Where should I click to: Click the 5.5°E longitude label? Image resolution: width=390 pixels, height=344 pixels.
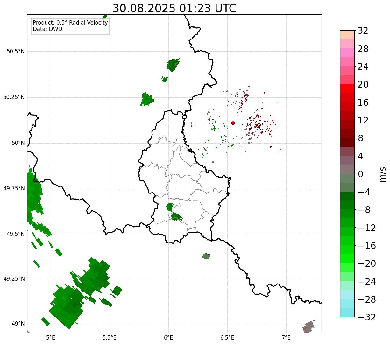(110, 338)
